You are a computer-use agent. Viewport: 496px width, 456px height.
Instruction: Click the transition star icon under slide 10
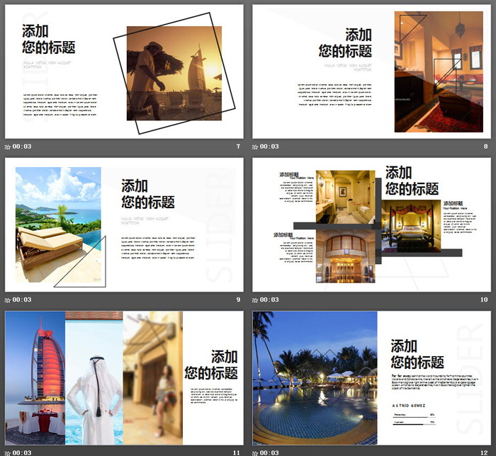pyautogui.click(x=256, y=300)
